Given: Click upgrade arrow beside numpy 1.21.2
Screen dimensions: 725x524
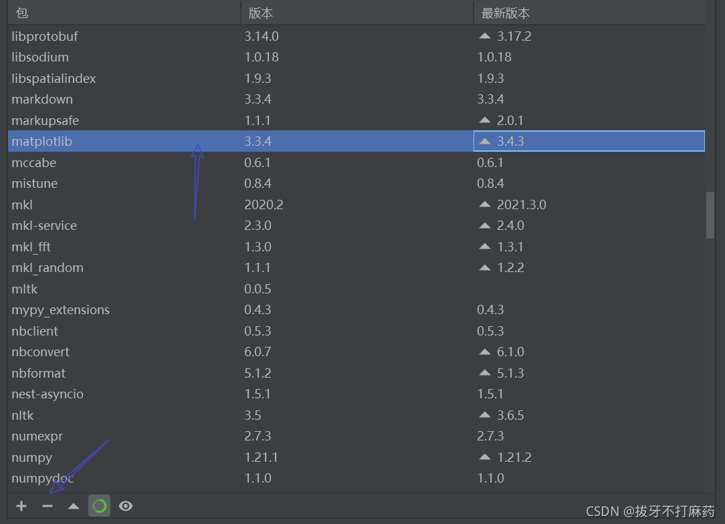Looking at the screenshot, I should pyautogui.click(x=484, y=457).
